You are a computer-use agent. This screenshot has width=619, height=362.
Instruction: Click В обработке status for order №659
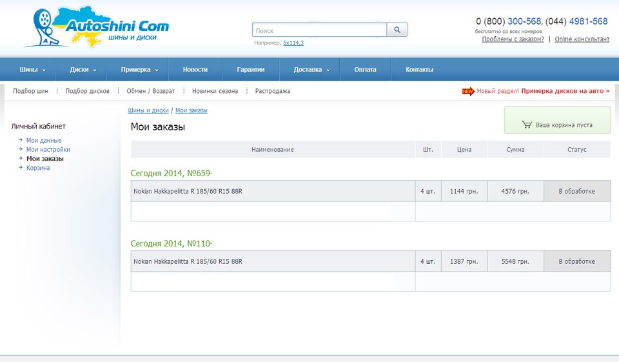coord(576,191)
